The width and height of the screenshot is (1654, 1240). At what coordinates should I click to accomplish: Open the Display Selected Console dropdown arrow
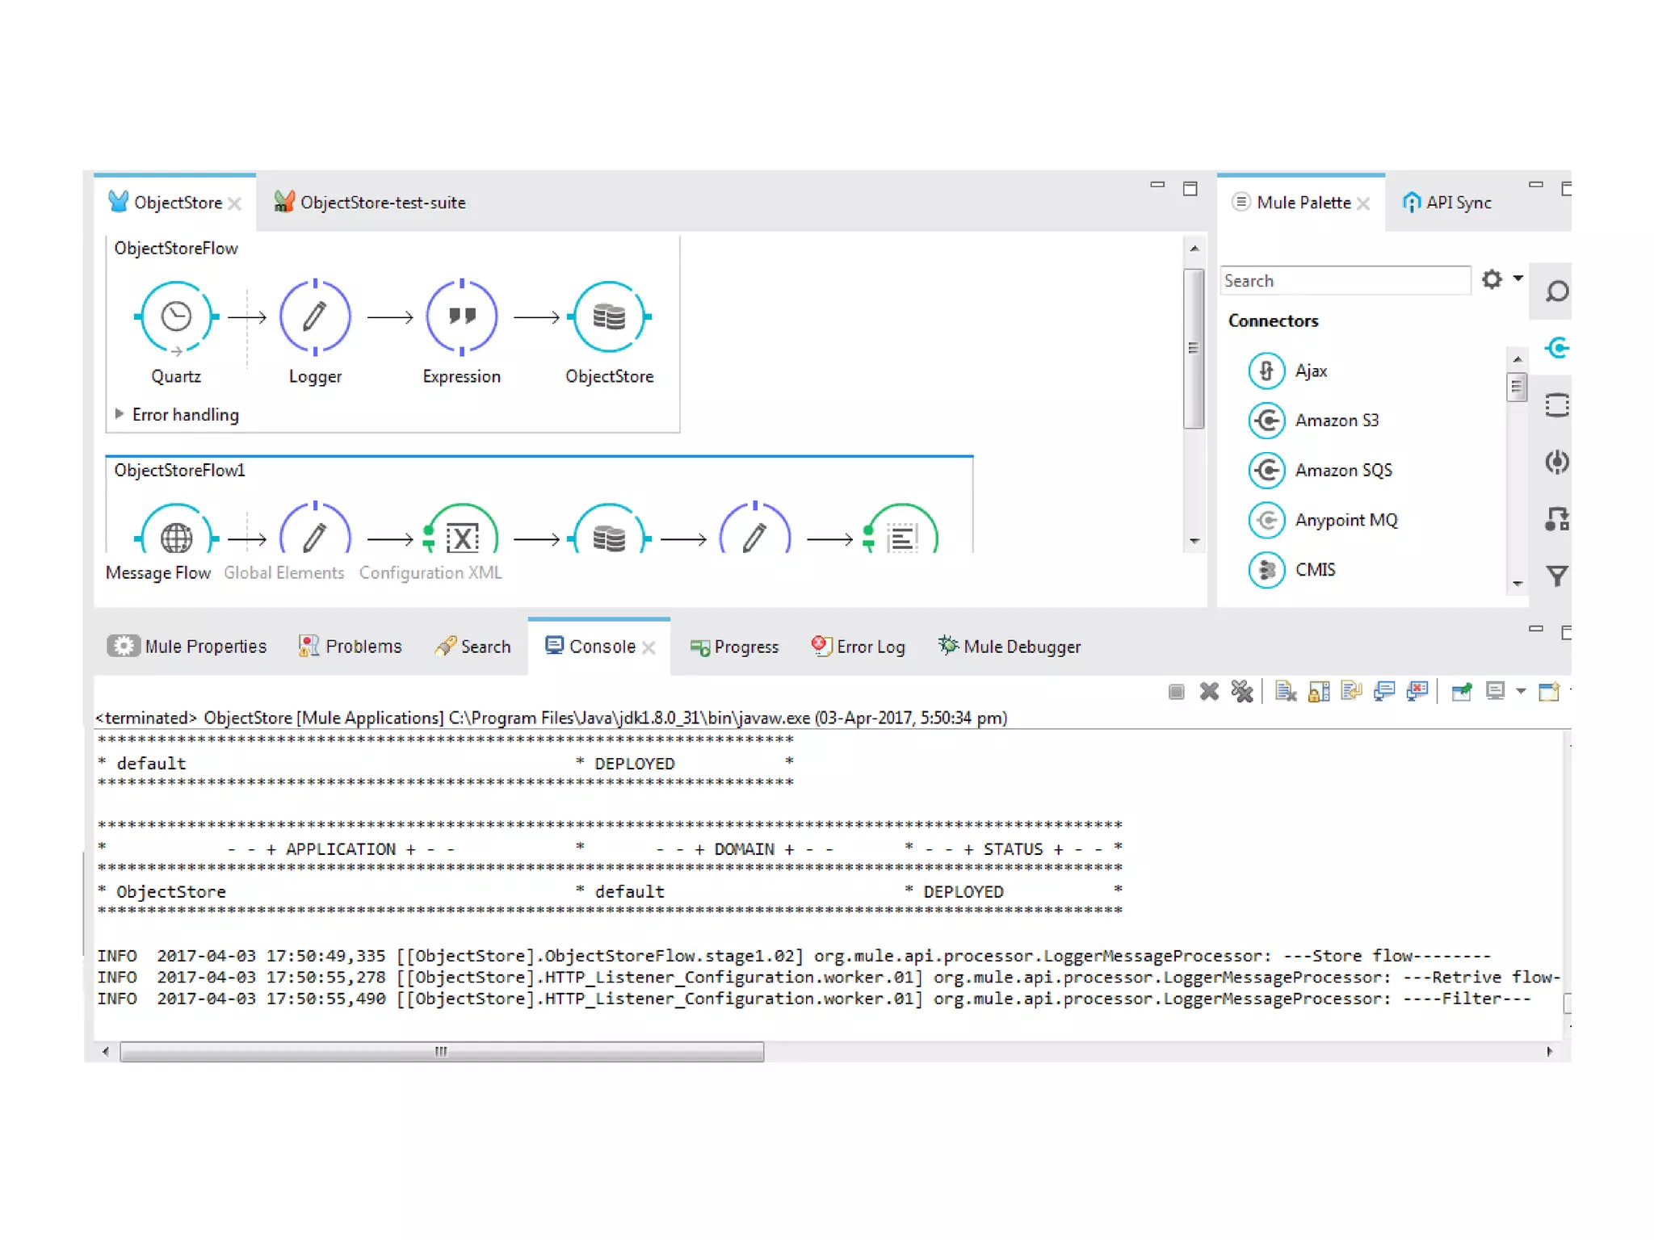coord(1521,692)
